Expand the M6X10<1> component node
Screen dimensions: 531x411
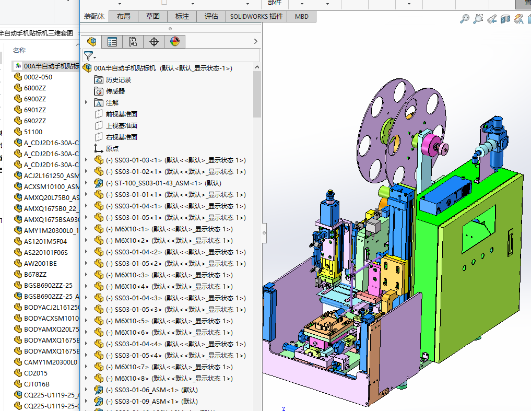coord(87,229)
